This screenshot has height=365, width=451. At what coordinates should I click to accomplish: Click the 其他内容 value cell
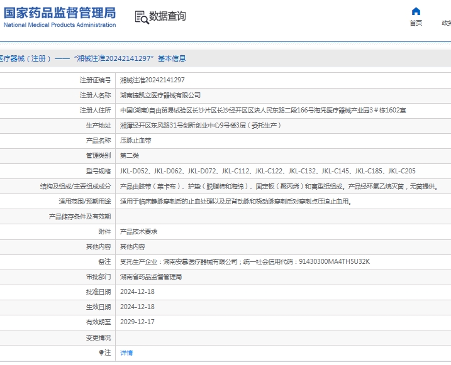[x=132, y=247]
